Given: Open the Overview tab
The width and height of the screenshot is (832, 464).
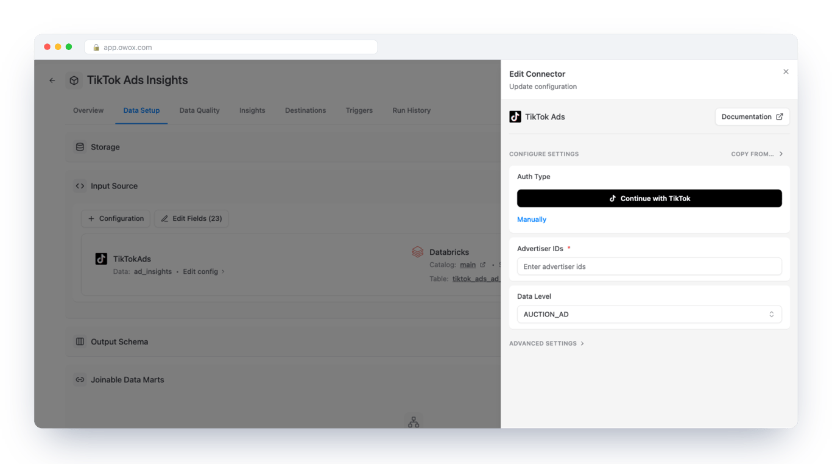Looking at the screenshot, I should click(88, 110).
